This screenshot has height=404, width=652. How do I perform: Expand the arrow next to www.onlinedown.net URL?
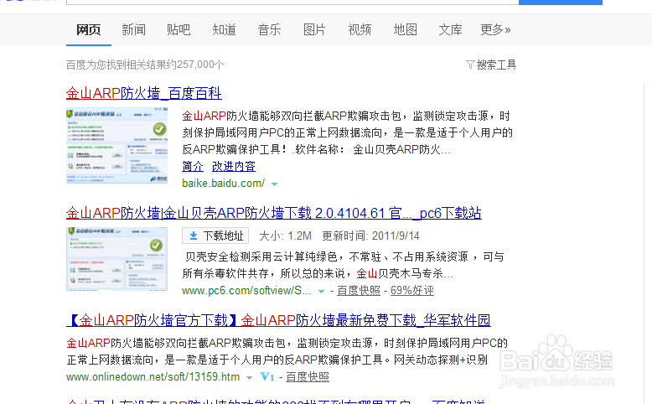[x=250, y=378]
